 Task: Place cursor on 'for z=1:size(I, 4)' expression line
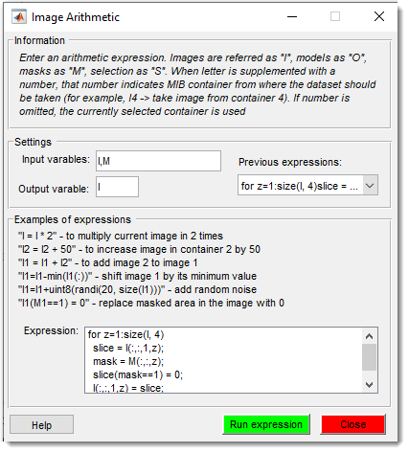coord(125,334)
